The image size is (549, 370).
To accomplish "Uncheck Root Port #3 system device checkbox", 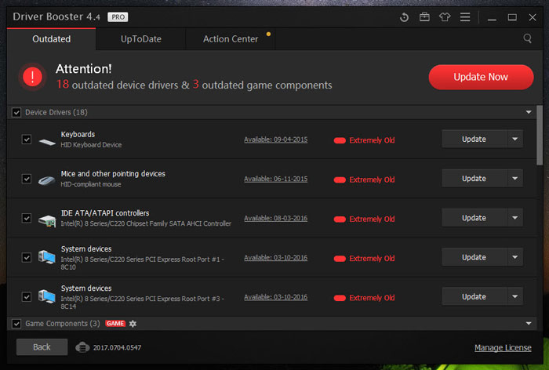I will [27, 297].
